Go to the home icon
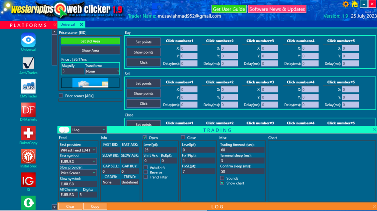This screenshot has height=211, width=377. [355, 4]
